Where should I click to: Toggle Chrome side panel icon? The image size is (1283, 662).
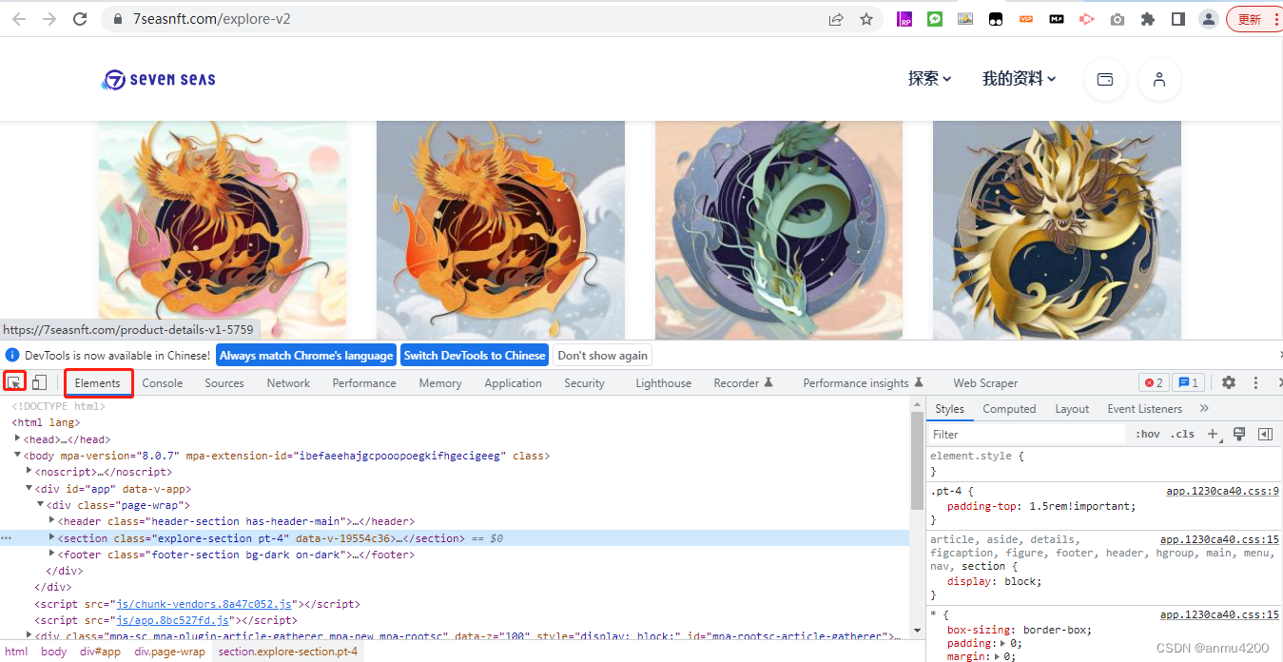pos(1178,19)
